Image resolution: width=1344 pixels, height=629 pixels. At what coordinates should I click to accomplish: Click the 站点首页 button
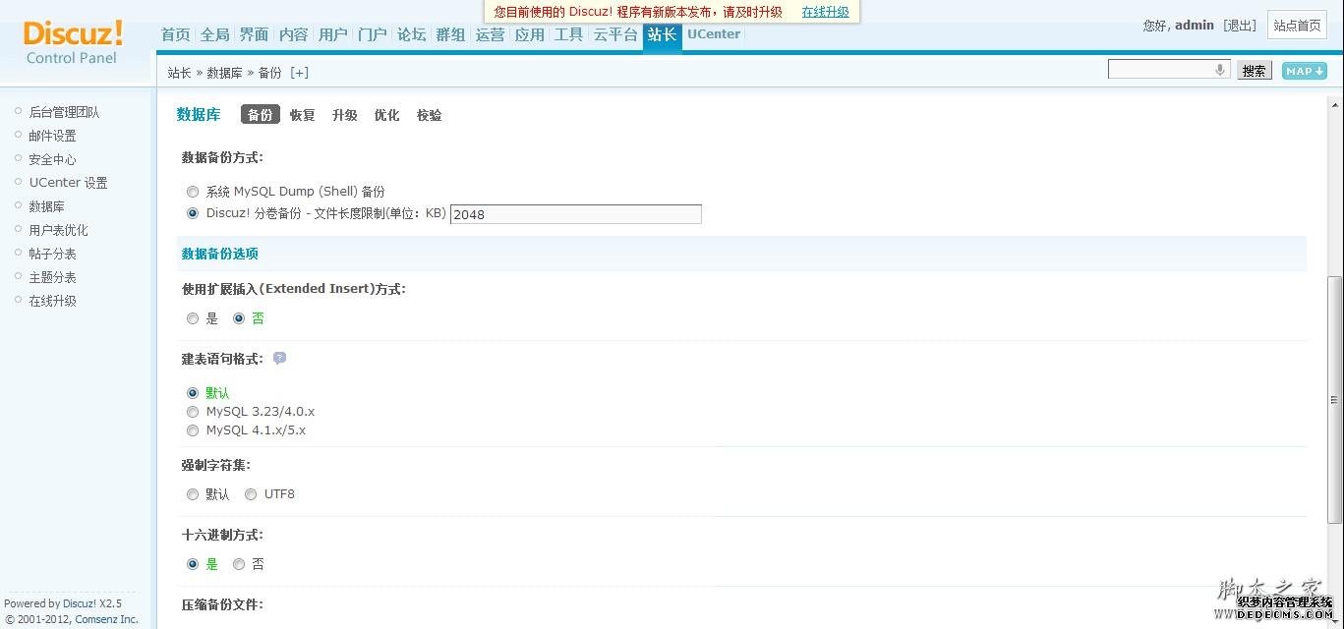tap(1298, 26)
